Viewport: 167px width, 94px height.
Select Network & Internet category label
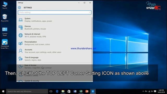pyautogui.click(x=32, y=34)
